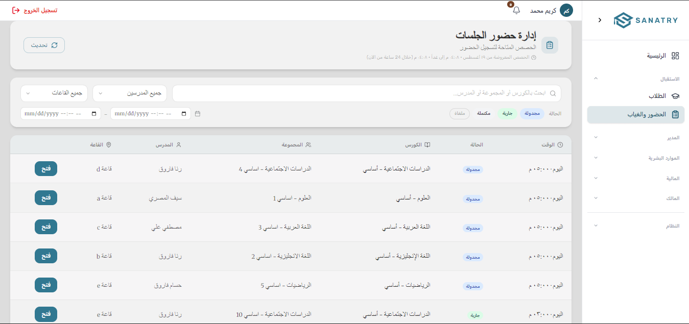Viewport: 689px width, 324px height.
Task: Expand the المالك sidebar section
Action: (x=636, y=198)
